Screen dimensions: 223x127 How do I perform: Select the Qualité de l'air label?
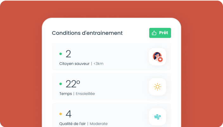point(72,124)
